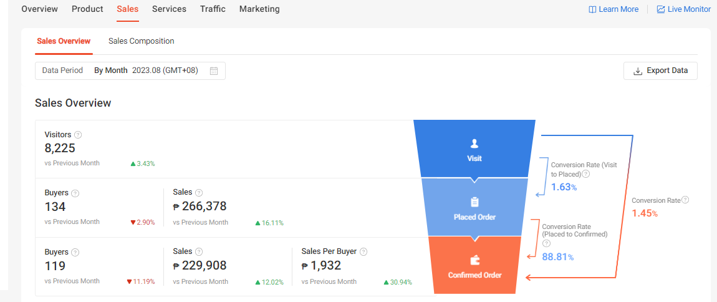Click help icon next to Visitors

point(78,135)
